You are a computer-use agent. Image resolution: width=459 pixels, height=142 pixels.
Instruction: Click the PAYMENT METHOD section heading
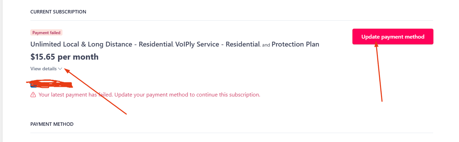[52, 124]
